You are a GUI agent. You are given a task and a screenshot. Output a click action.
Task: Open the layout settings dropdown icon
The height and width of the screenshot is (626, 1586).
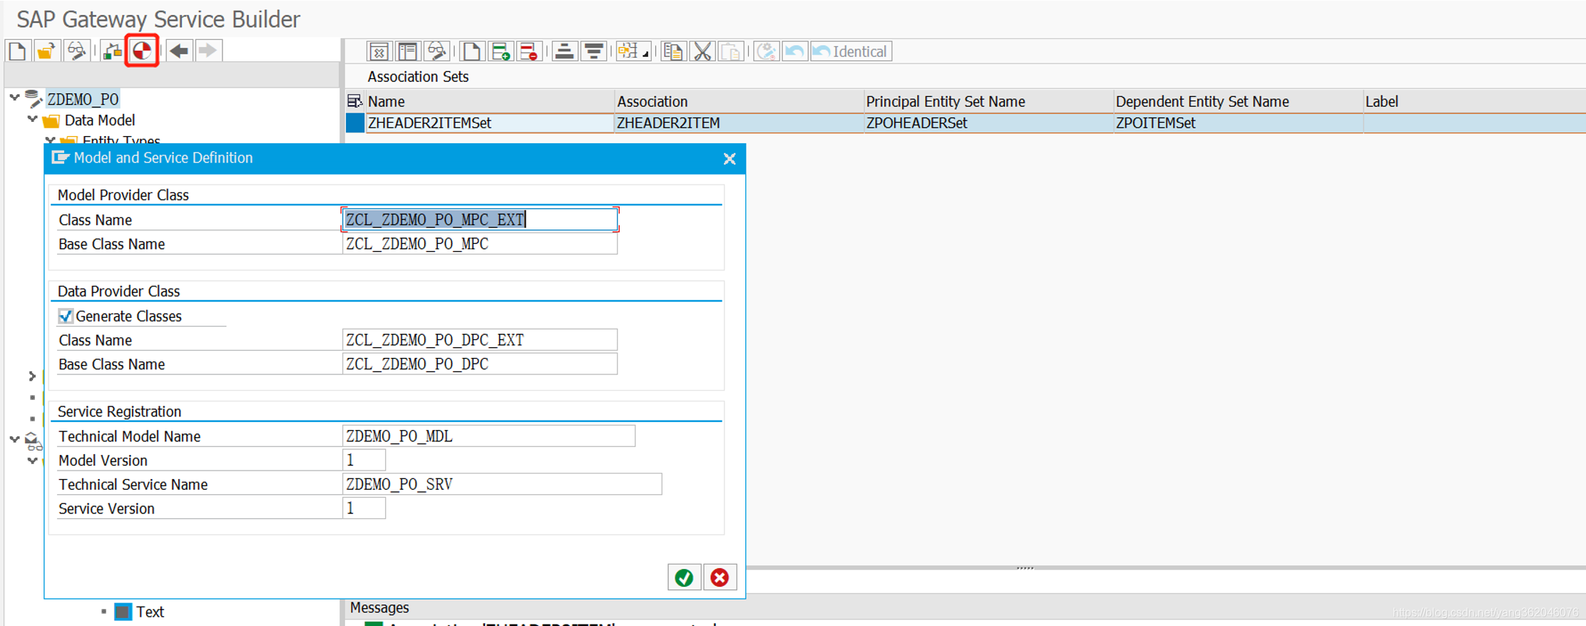tap(633, 51)
